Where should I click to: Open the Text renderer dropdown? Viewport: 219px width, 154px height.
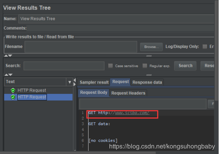39,82
